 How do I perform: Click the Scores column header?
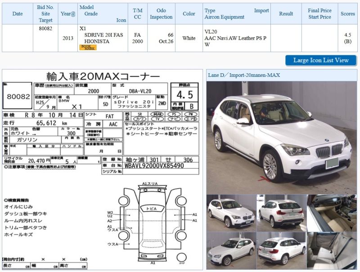click(347, 14)
